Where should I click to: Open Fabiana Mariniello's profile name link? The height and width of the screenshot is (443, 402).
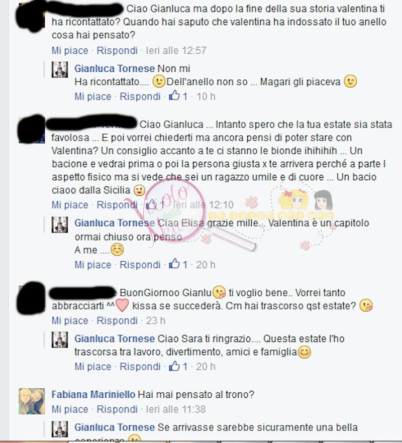93,394
